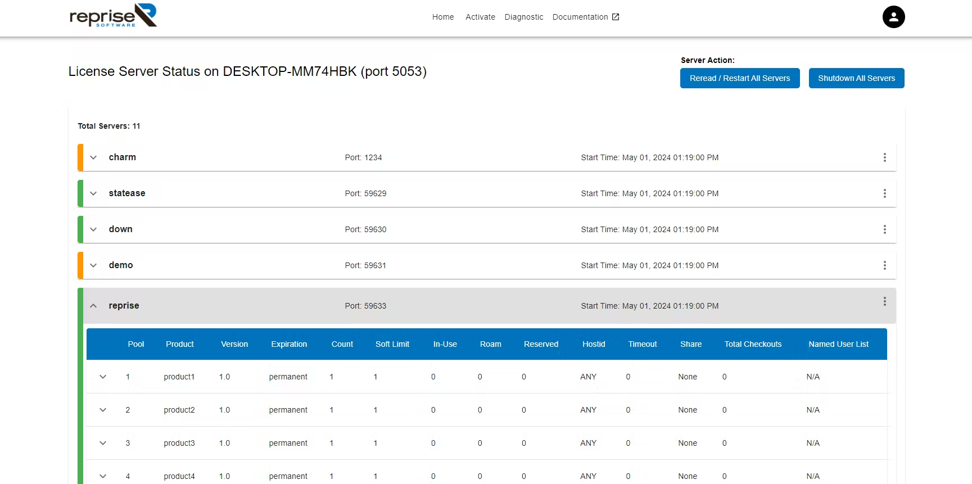Expand the statease server details
This screenshot has height=484, width=972.
point(93,193)
